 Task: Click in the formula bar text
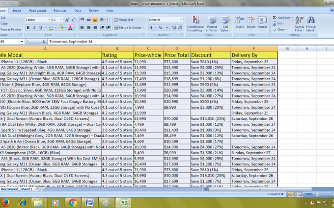coord(71,42)
